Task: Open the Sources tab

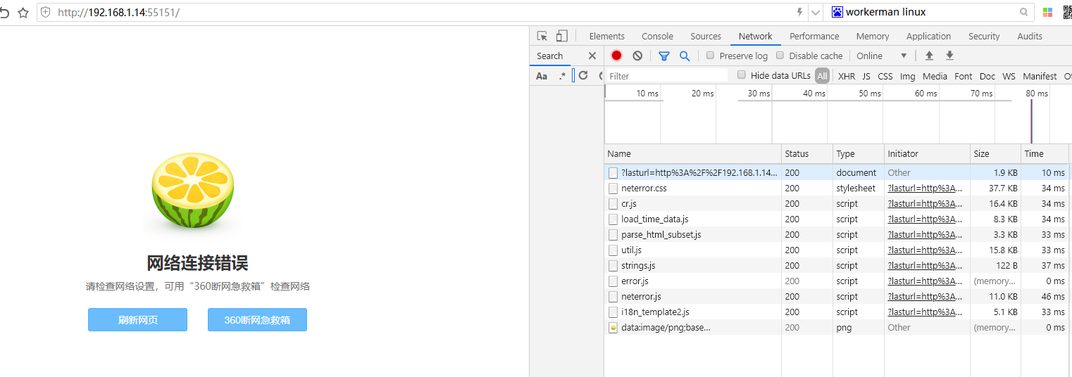Action: click(x=706, y=36)
